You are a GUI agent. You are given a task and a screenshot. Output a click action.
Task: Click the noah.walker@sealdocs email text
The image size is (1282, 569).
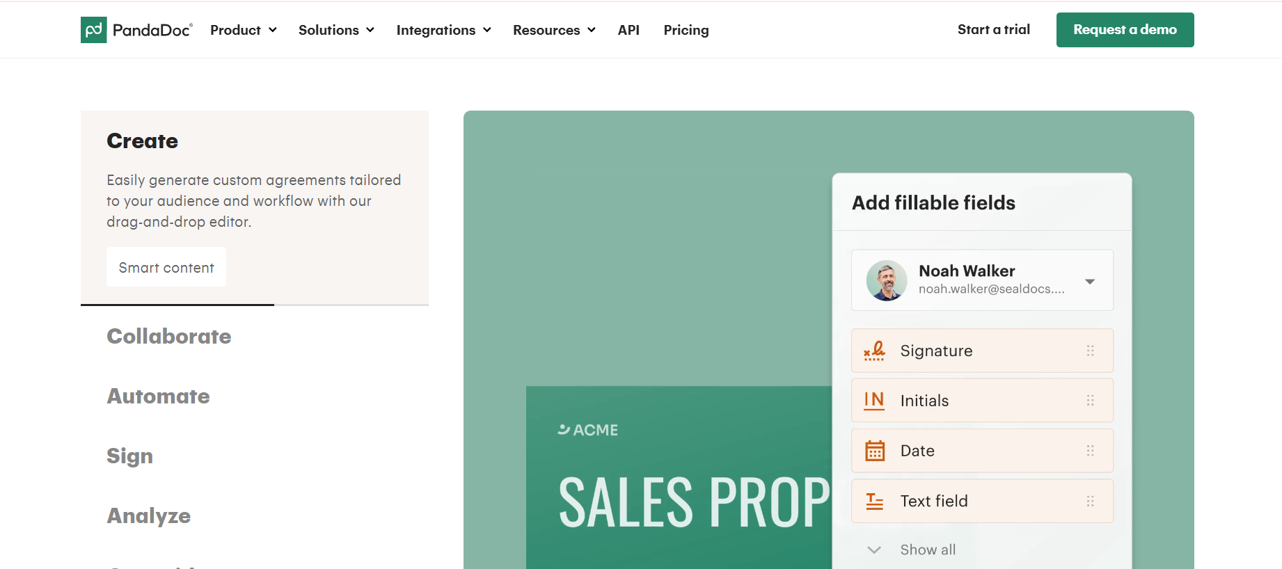point(992,289)
